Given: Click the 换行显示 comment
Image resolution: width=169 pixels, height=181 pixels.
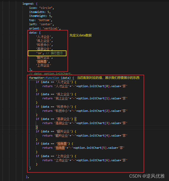Looking at the screenshot, I should coord(54,53).
